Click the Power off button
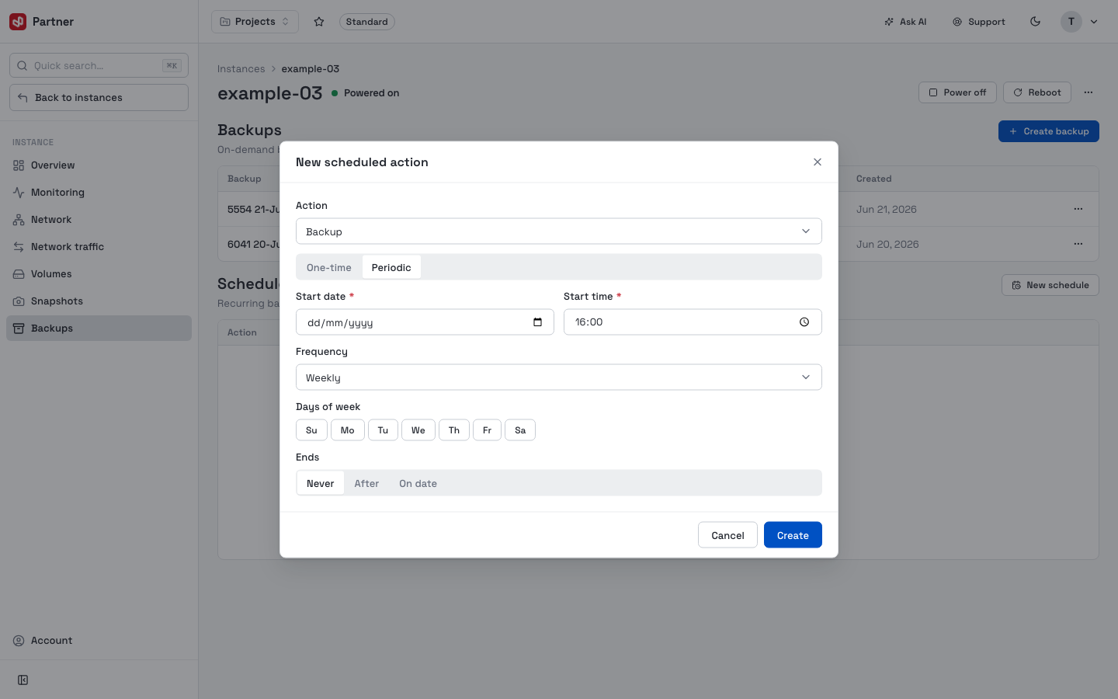The image size is (1118, 699). (957, 92)
